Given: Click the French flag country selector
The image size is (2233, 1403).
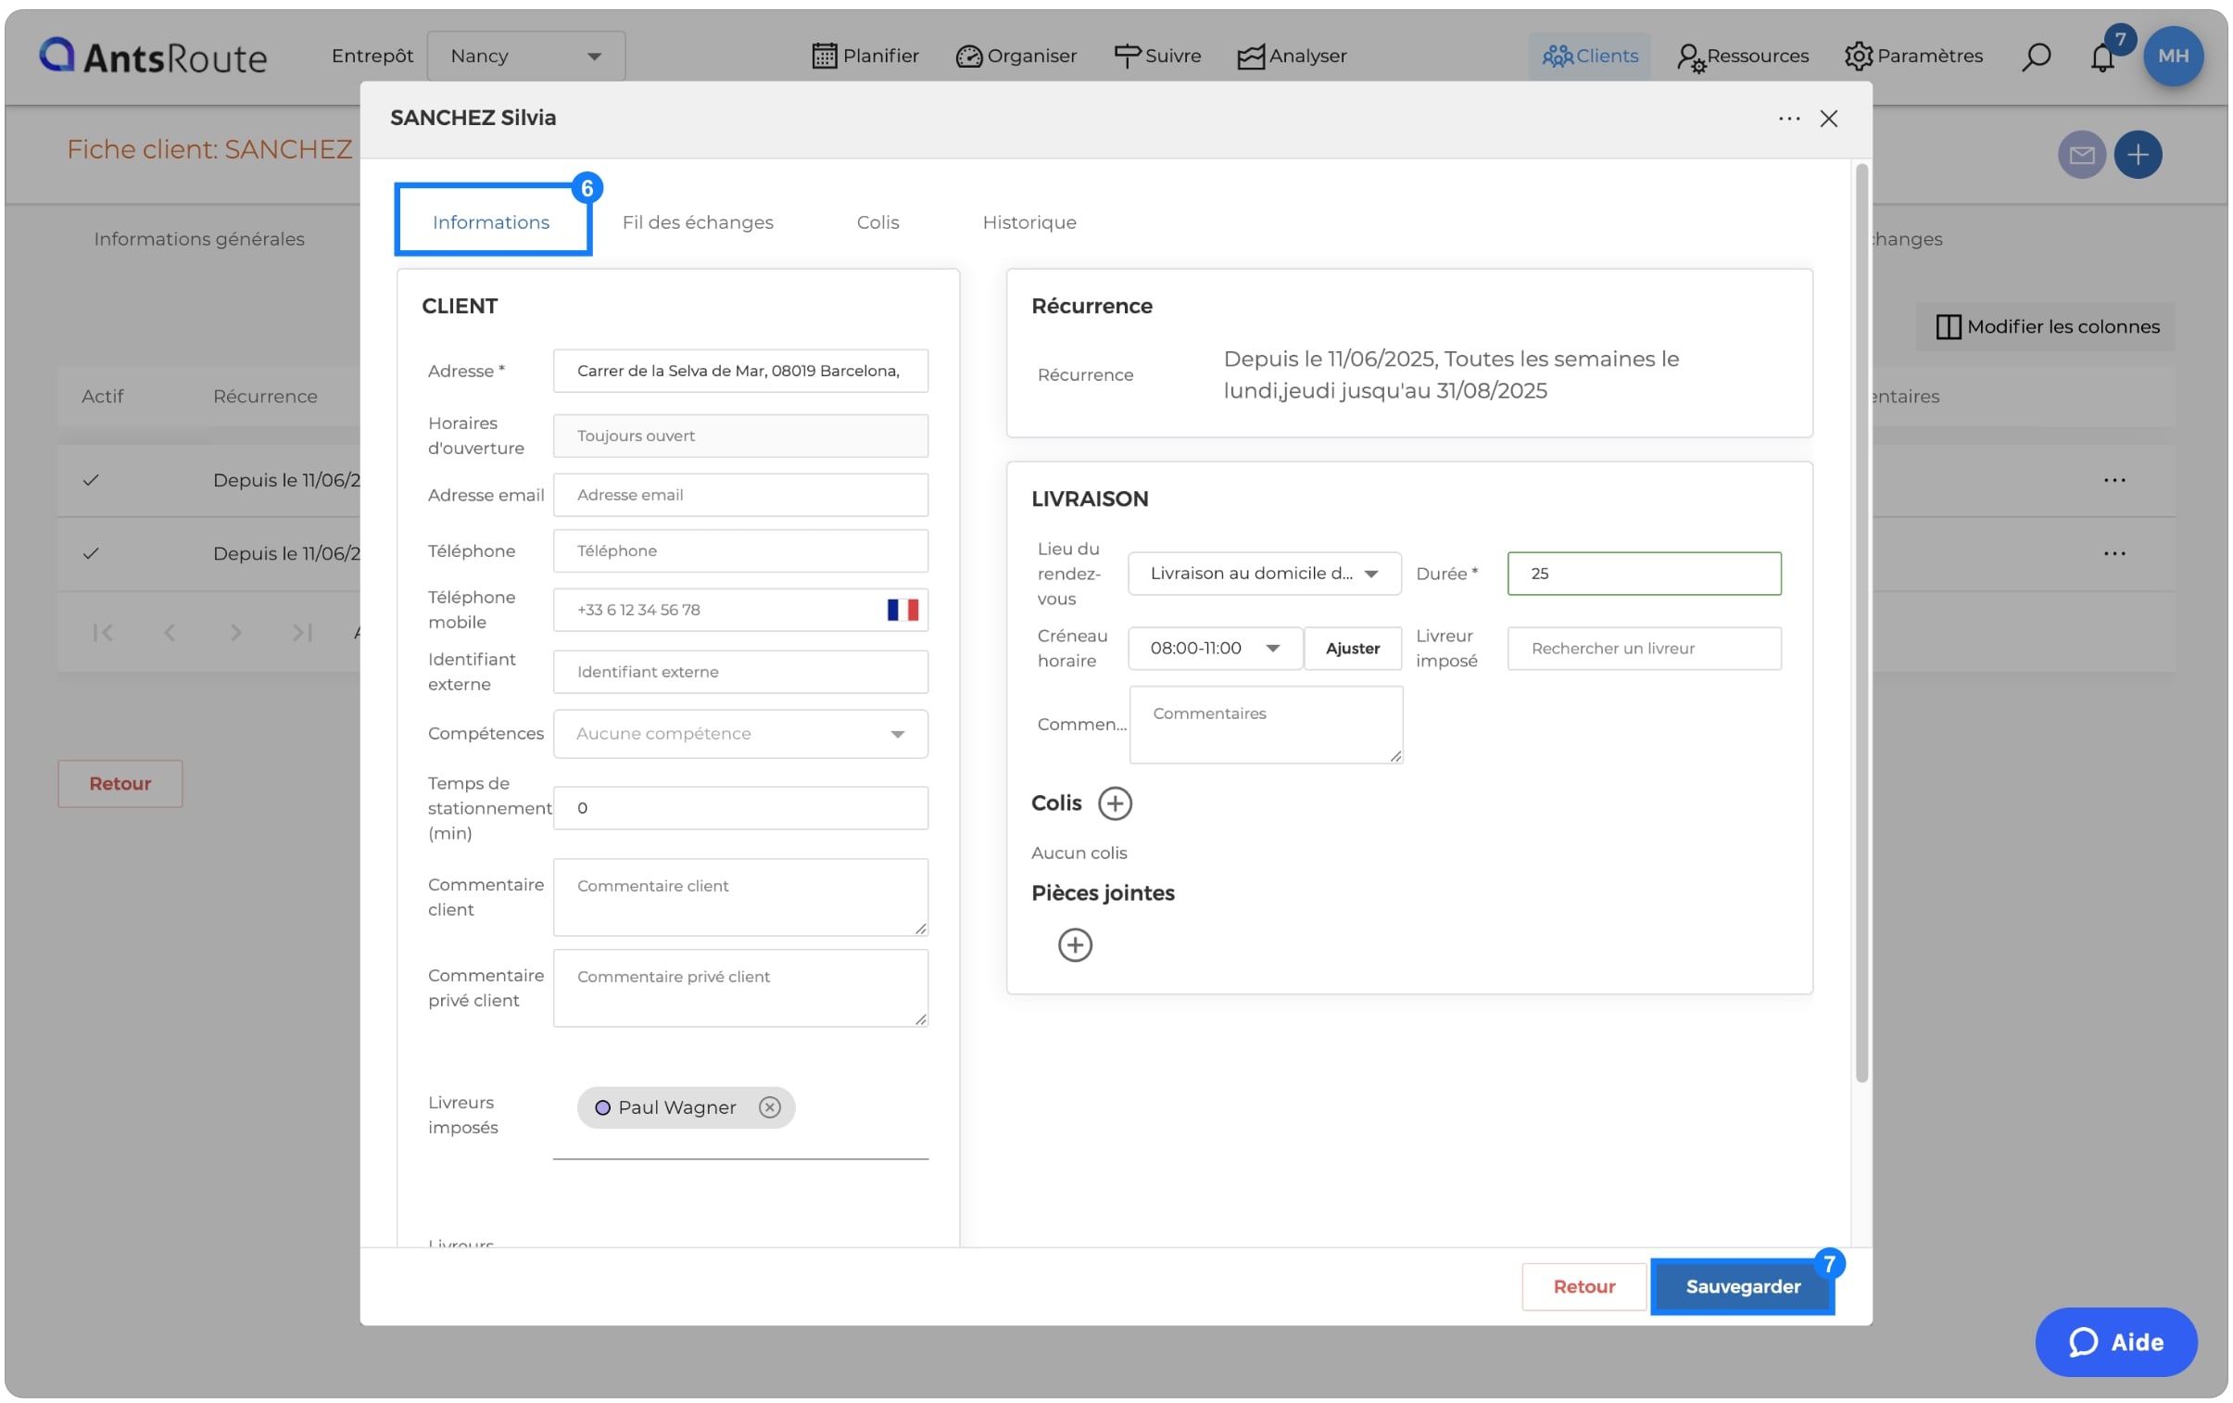Looking at the screenshot, I should 902,610.
